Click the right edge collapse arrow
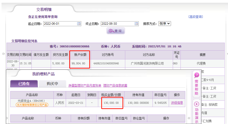The width and height of the screenshot is (228, 124). (227, 54)
